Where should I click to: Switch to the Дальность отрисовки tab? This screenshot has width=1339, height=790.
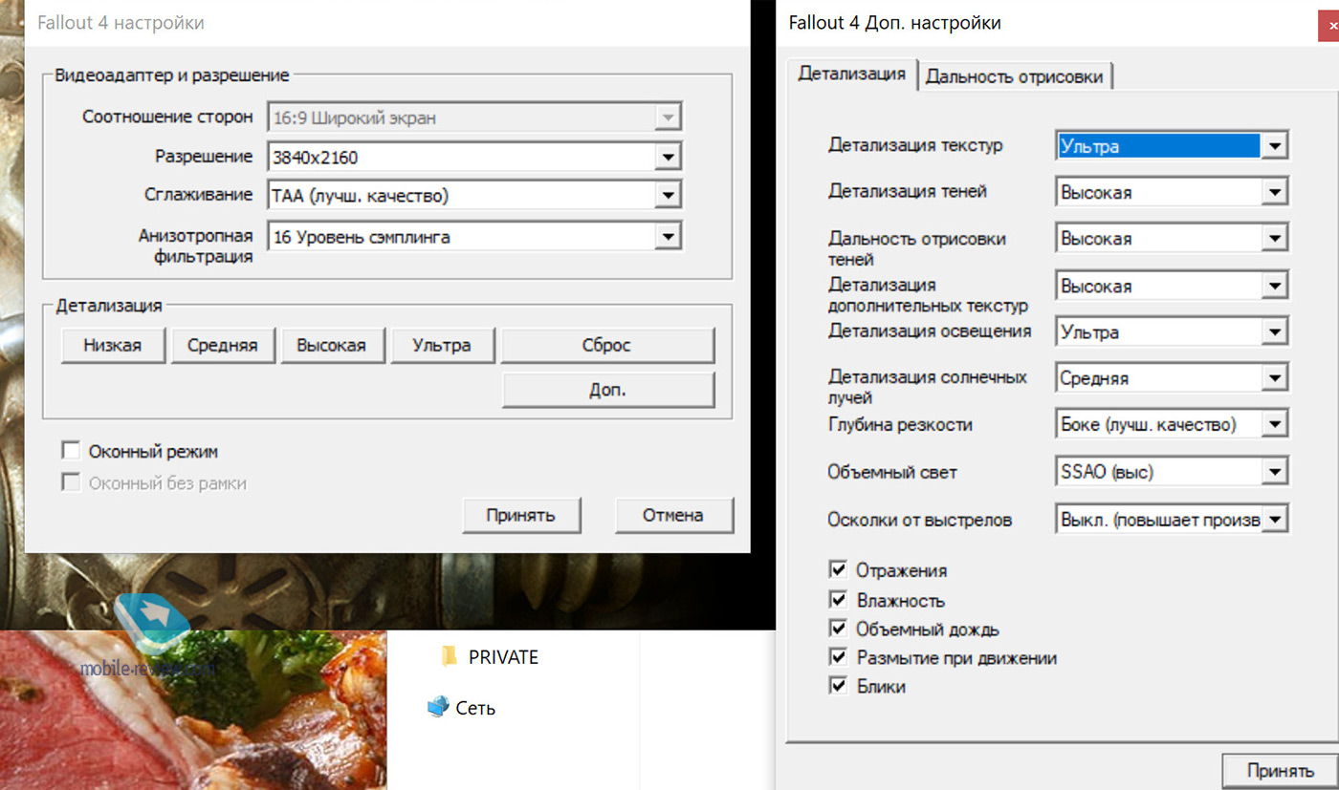[1014, 76]
